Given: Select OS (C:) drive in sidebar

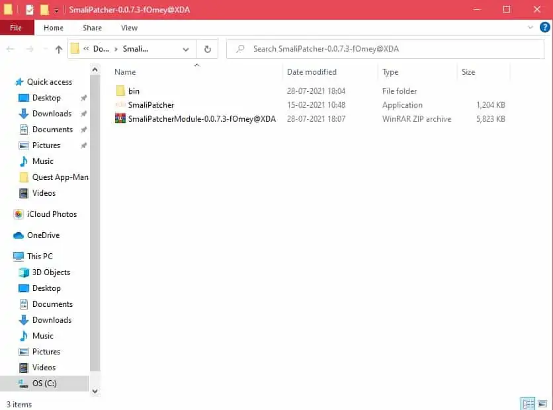Looking at the screenshot, I should pyautogui.click(x=46, y=384).
